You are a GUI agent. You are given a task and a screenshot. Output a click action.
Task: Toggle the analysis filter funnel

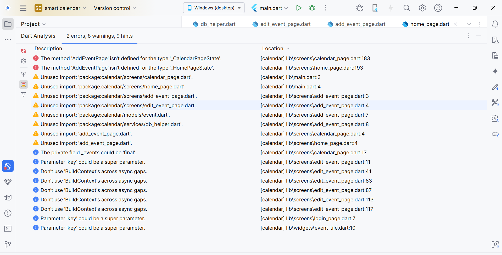[24, 95]
